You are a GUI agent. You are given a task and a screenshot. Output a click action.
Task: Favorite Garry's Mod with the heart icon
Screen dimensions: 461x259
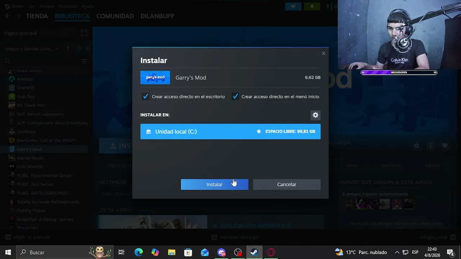(445, 146)
